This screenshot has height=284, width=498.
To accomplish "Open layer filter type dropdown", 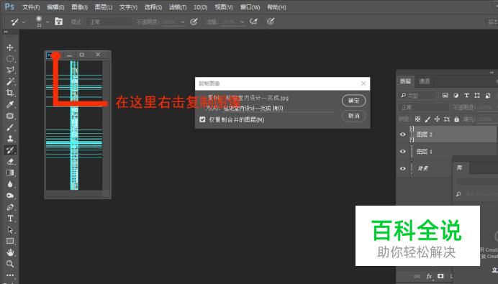I will click(x=417, y=95).
